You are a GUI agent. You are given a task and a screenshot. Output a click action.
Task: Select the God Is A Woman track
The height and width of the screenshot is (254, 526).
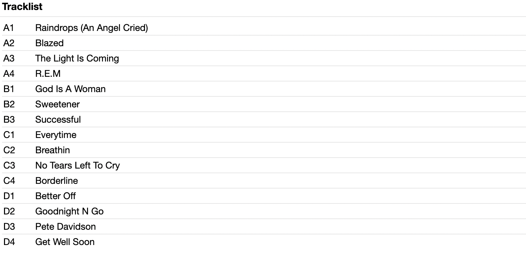click(x=70, y=89)
